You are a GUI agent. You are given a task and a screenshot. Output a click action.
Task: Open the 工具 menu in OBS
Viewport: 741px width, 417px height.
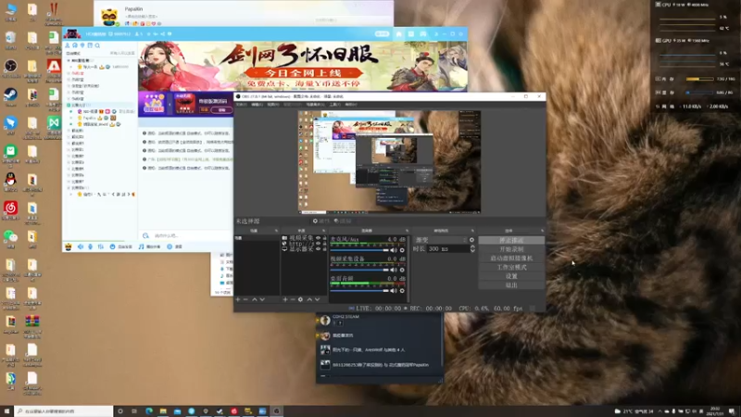tap(335, 105)
